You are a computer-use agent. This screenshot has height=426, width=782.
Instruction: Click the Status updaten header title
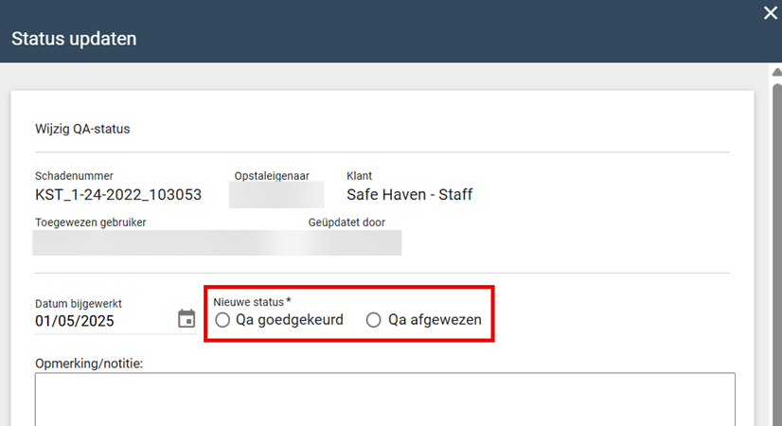point(74,39)
